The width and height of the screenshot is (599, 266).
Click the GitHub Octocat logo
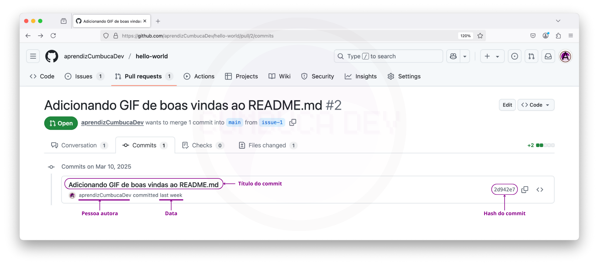pos(52,56)
